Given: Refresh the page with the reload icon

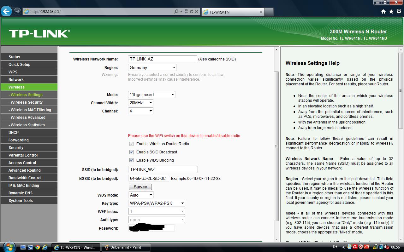Looking at the screenshot, I should [x=192, y=12].
